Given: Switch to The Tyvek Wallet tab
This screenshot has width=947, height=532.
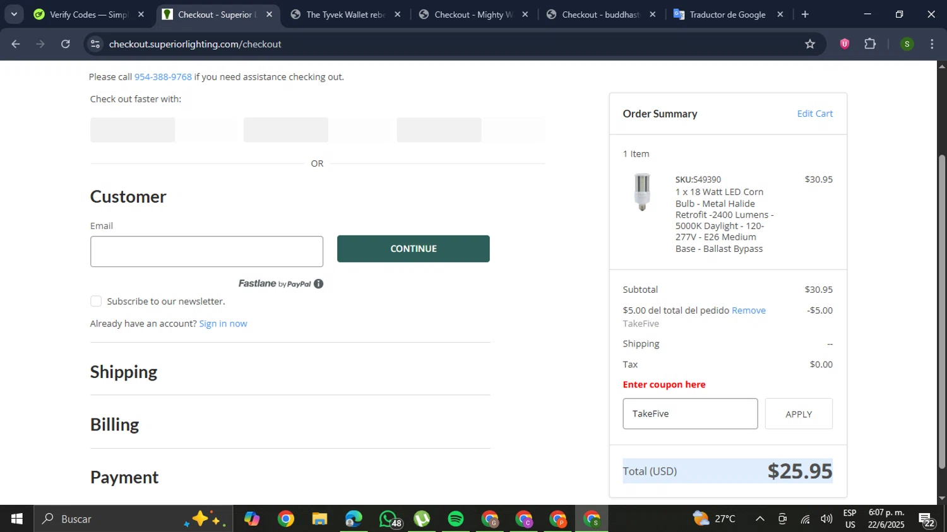Looking at the screenshot, I should pyautogui.click(x=345, y=15).
